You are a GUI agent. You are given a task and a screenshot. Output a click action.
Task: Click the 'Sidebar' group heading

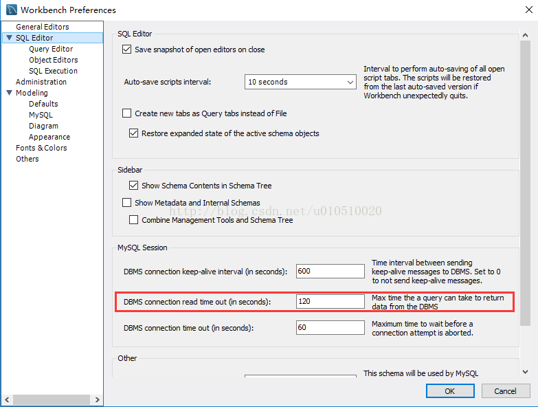click(130, 170)
